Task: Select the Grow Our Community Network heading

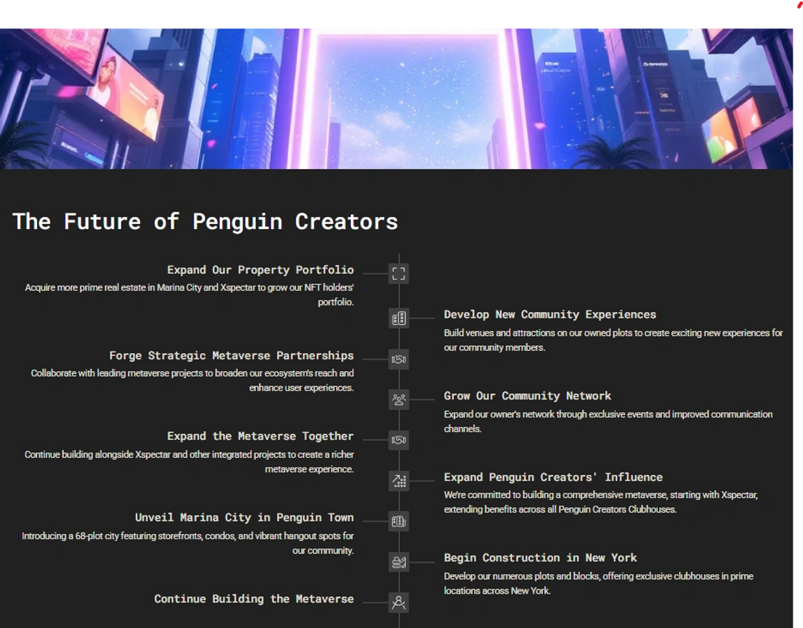Action: point(527,396)
